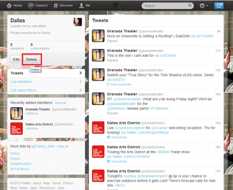
Task: Click Granada Theater avatar on 9h tweet
Action: (x=98, y=36)
